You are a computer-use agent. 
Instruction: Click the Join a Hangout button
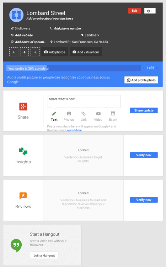[44, 255]
